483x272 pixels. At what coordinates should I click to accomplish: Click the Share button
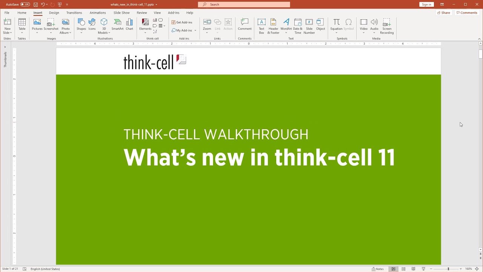tap(444, 13)
